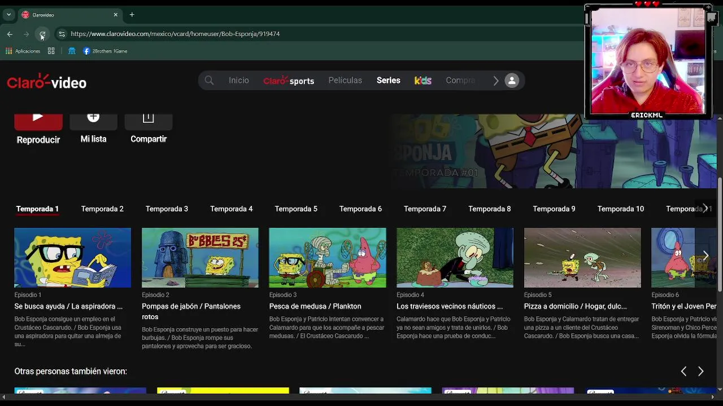
Task: Open Episodio 3 jellyfishing thumbnail
Action: (328, 258)
